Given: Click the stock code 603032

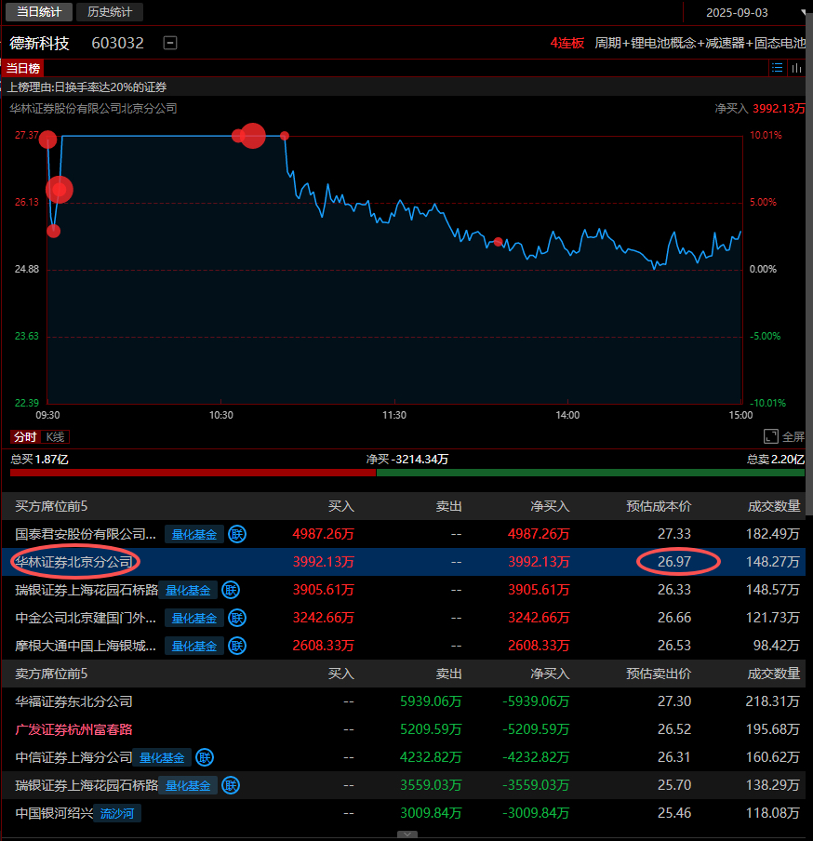Looking at the screenshot, I should click(x=117, y=43).
